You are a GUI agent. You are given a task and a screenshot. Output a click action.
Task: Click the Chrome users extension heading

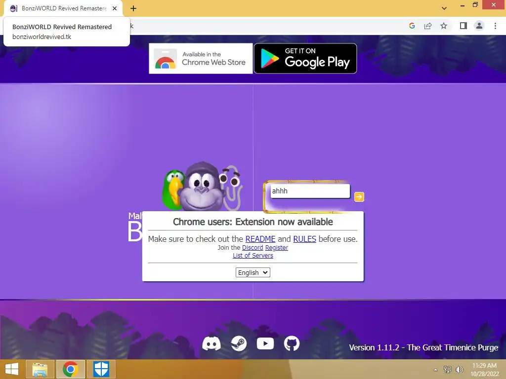pos(253,222)
